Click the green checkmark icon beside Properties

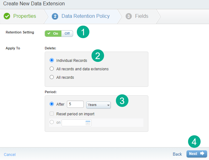7,16
